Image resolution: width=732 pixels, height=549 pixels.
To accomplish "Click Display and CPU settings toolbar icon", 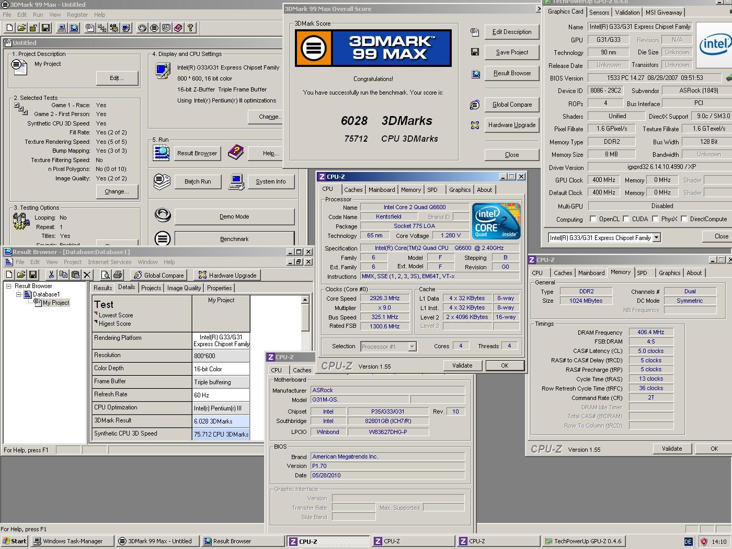I will click(126, 28).
